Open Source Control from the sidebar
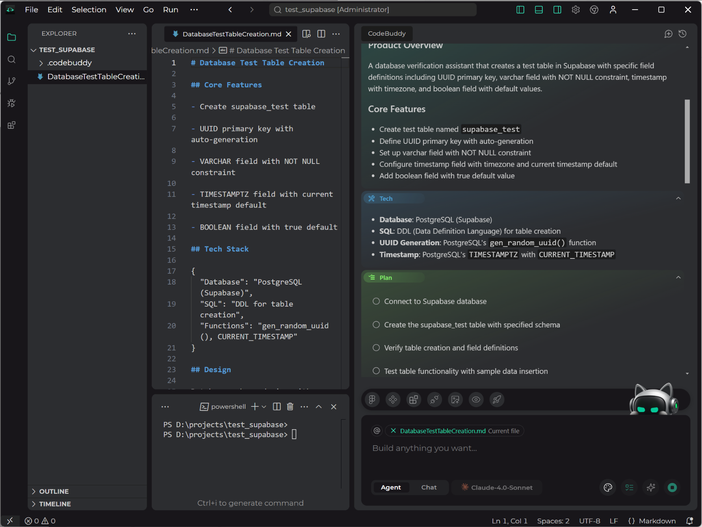Viewport: 702px width, 527px height. 11,81
